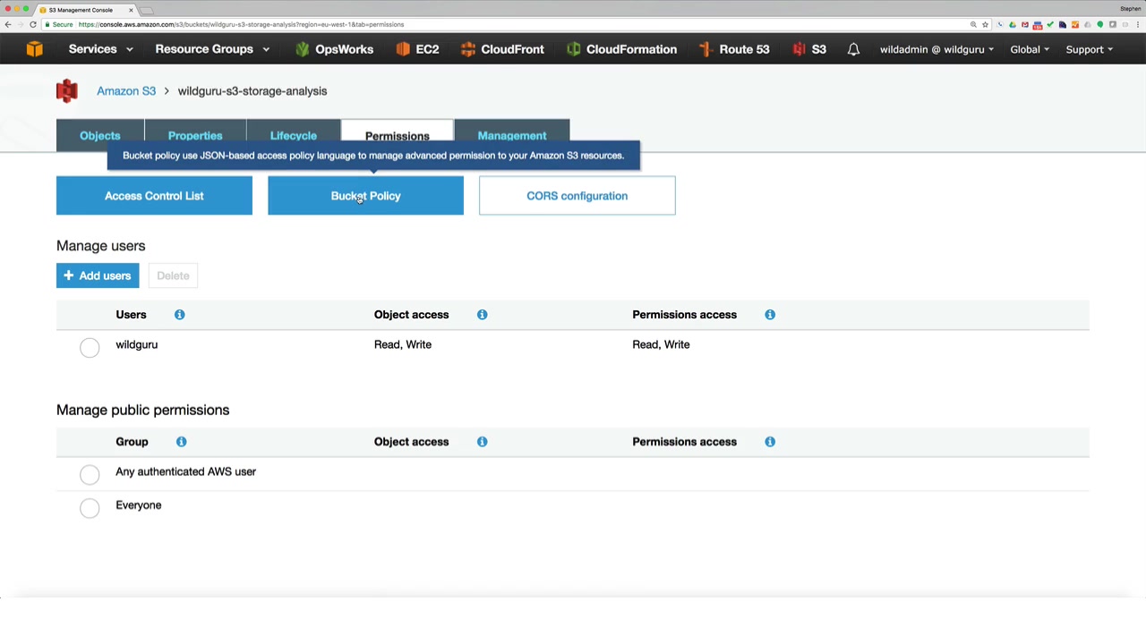Click the Add users button
Viewport: 1146px width, 644px height.
(98, 275)
